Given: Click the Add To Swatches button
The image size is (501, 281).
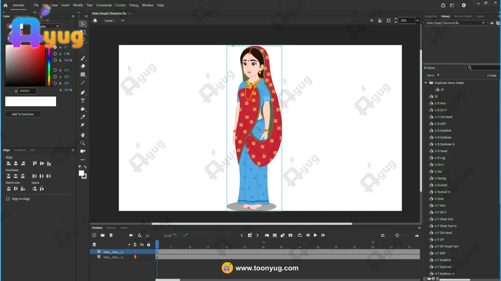Looking at the screenshot, I should (23, 114).
